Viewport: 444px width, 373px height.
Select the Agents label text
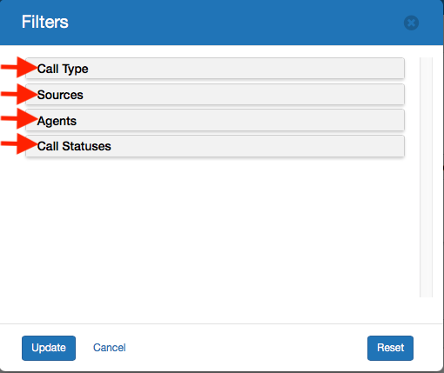pos(57,121)
